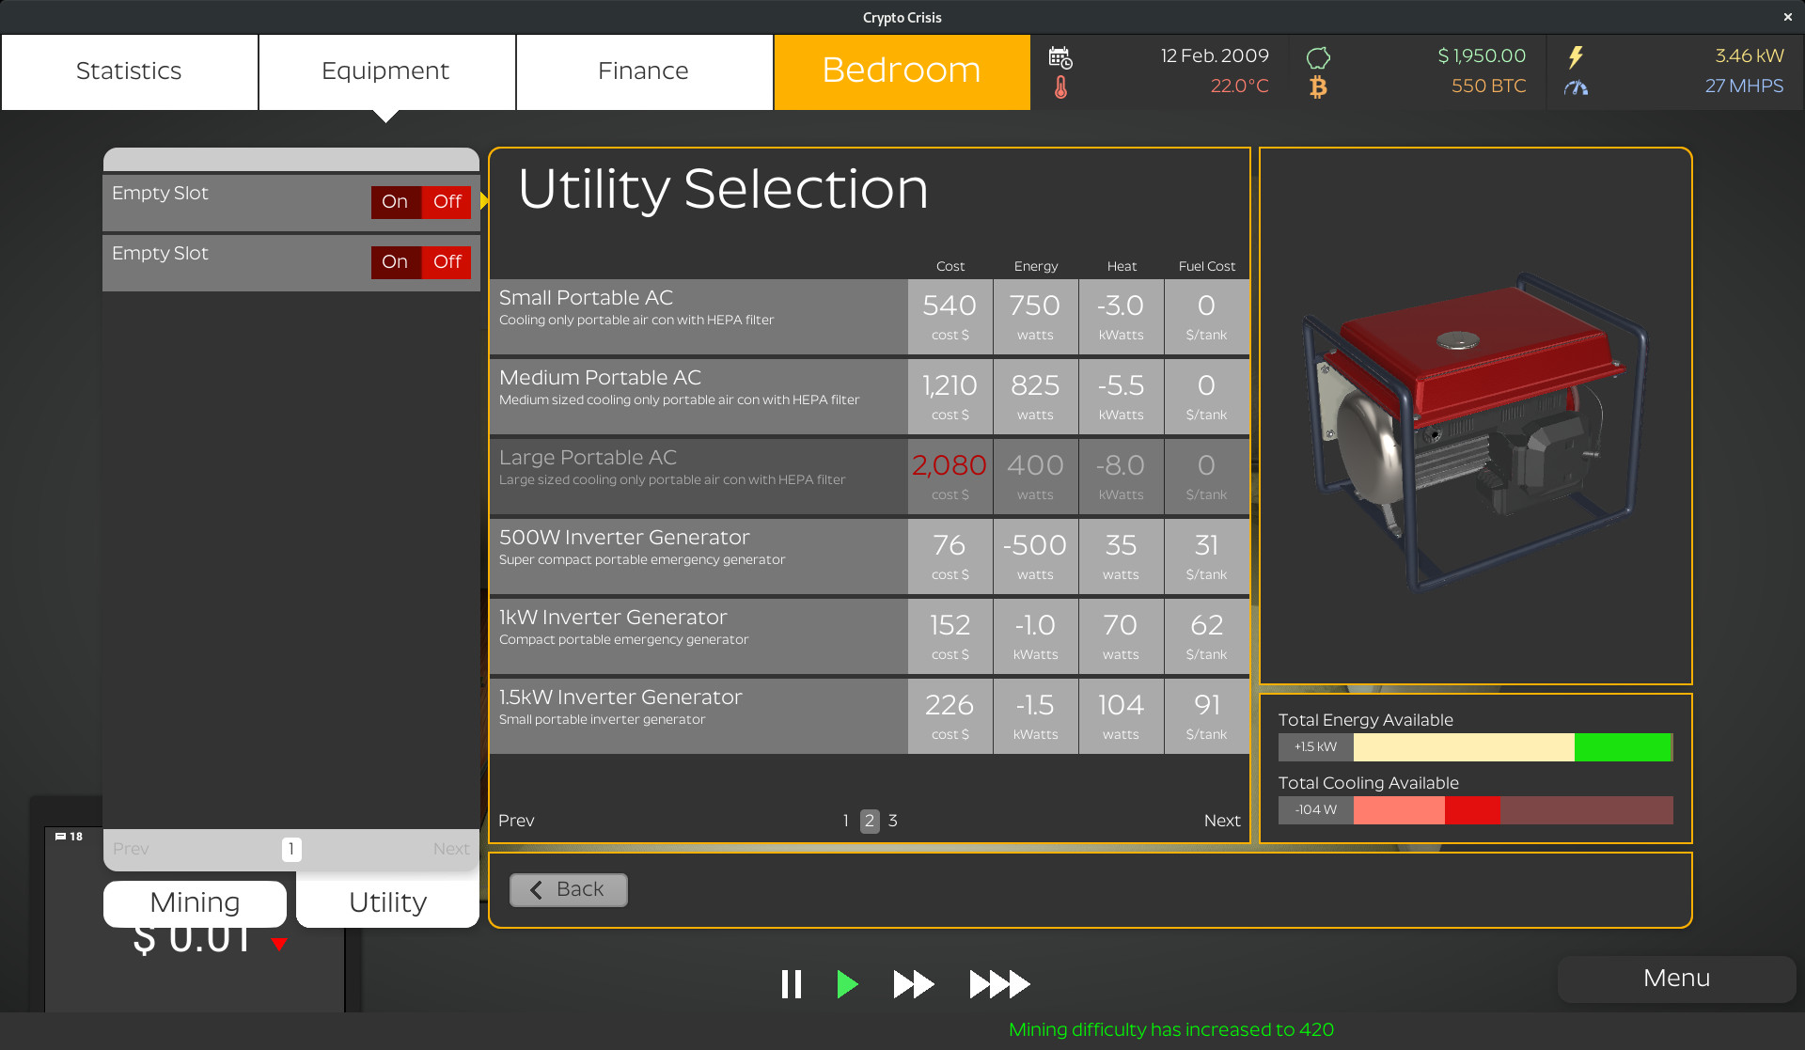
Task: Click the weather icon below the power indicator
Action: [1577, 86]
